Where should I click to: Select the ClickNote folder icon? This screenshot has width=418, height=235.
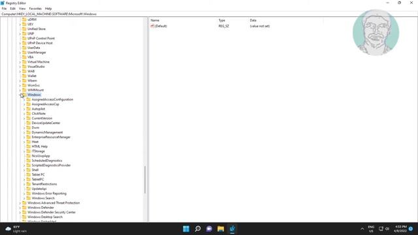(x=29, y=113)
